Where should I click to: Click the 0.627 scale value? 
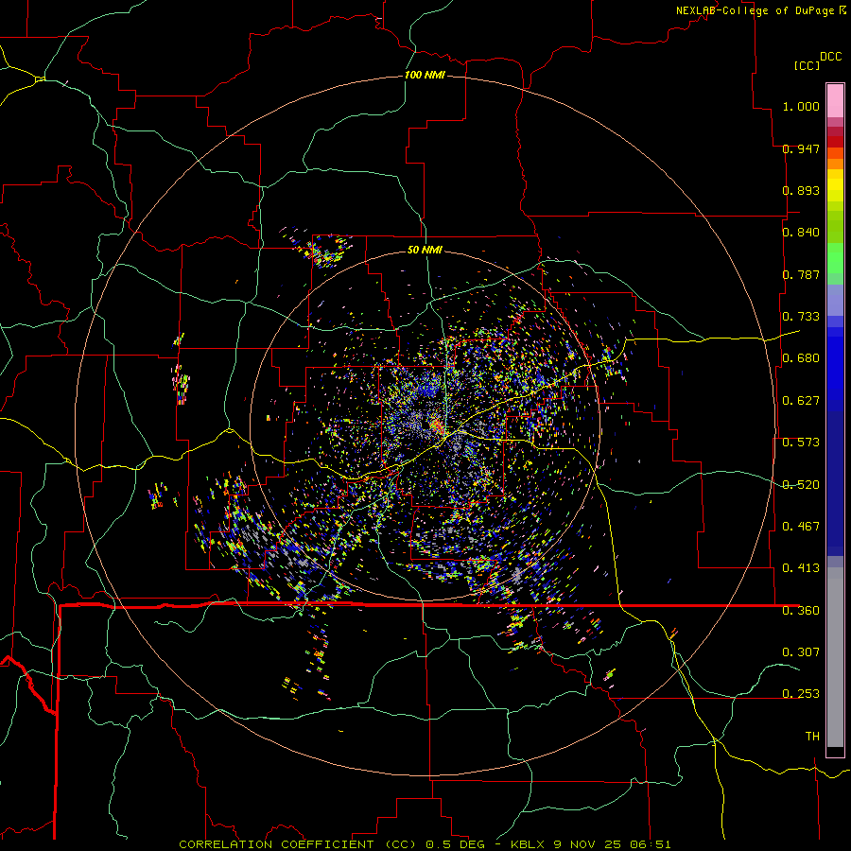[x=801, y=401]
